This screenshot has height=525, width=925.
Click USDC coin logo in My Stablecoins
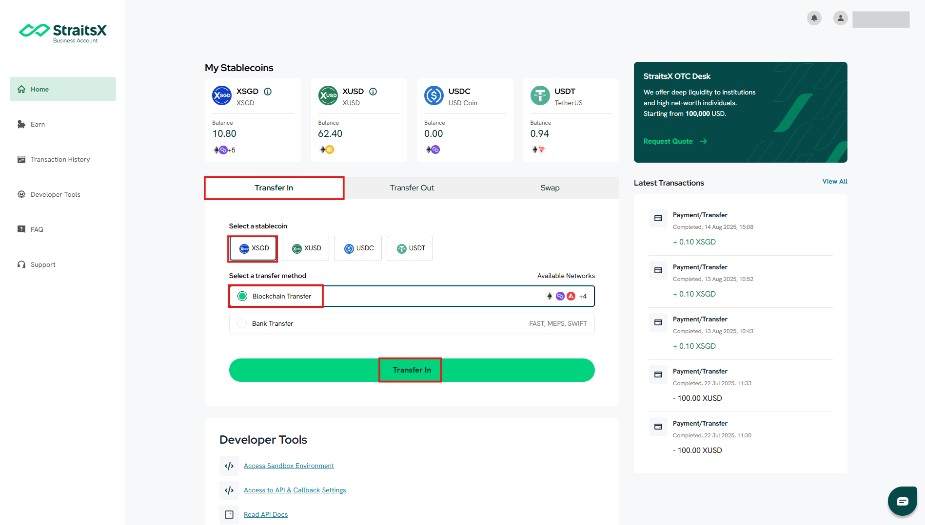434,95
